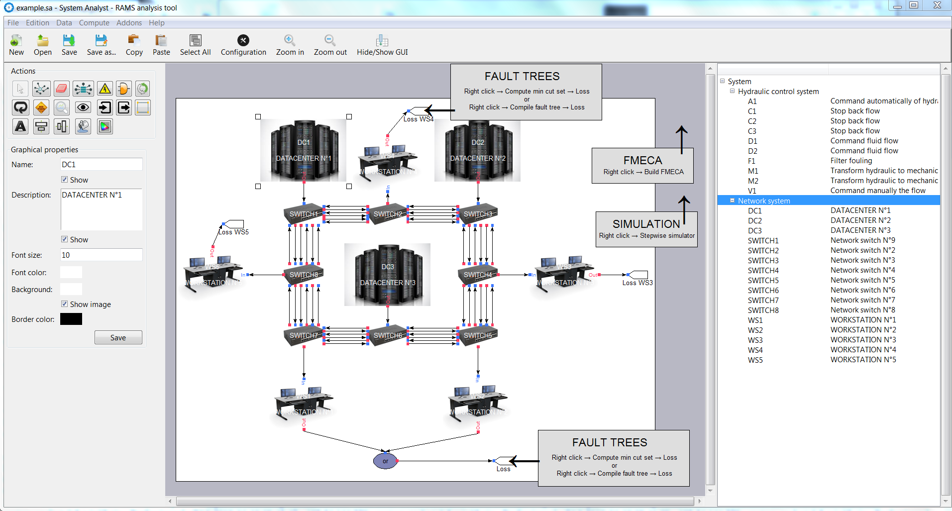Open the Addons menu
The image size is (952, 511).
pyautogui.click(x=129, y=22)
